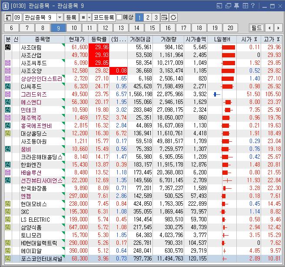
Task: Pin the window with the pushpin icon
Action: tap(236, 6)
